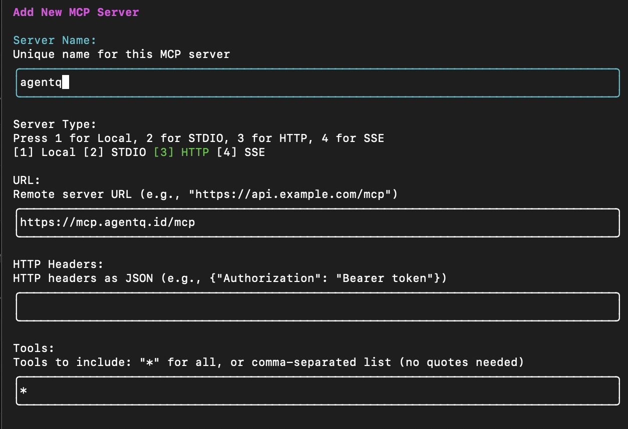Click the 'HTTP Headers:' label
Viewport: 628px width, 429px height.
tap(58, 264)
